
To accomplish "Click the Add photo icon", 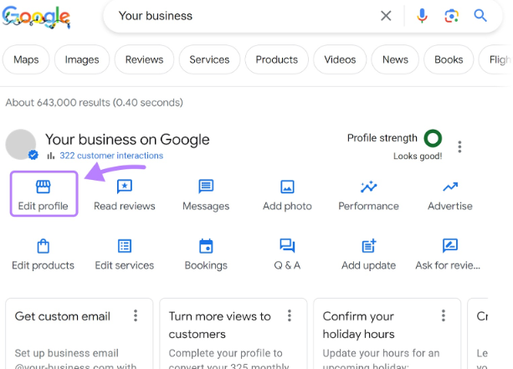I will click(287, 187).
